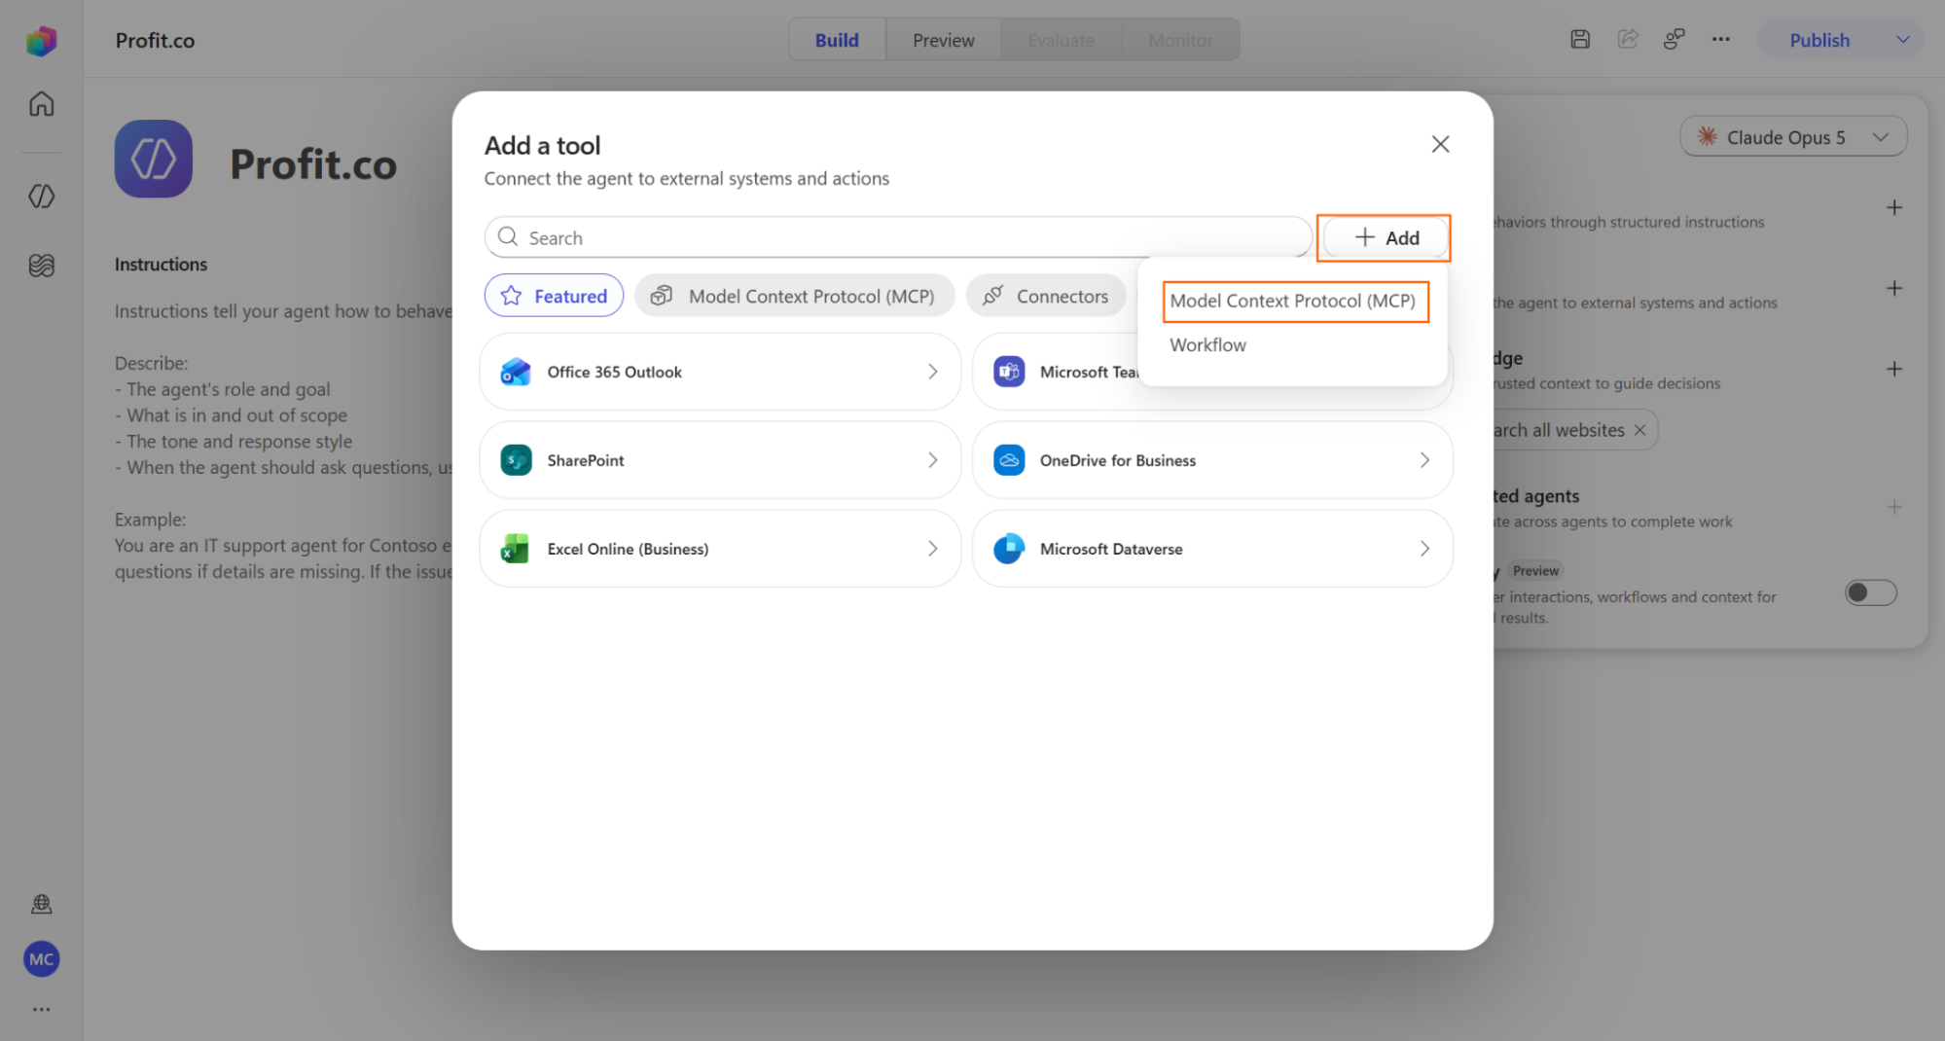Click the Office 365 Outlook icon
Image resolution: width=1945 pixels, height=1041 pixels.
516,372
